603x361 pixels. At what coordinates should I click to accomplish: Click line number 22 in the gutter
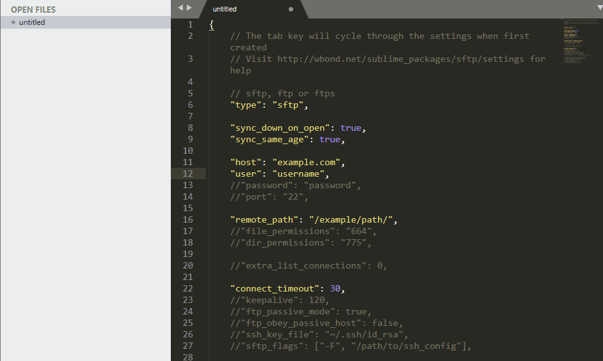coord(187,288)
